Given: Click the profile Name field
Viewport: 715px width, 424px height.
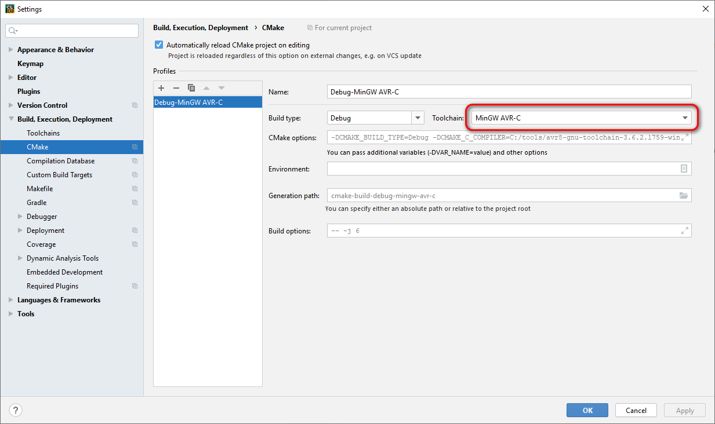Looking at the screenshot, I should (509, 92).
